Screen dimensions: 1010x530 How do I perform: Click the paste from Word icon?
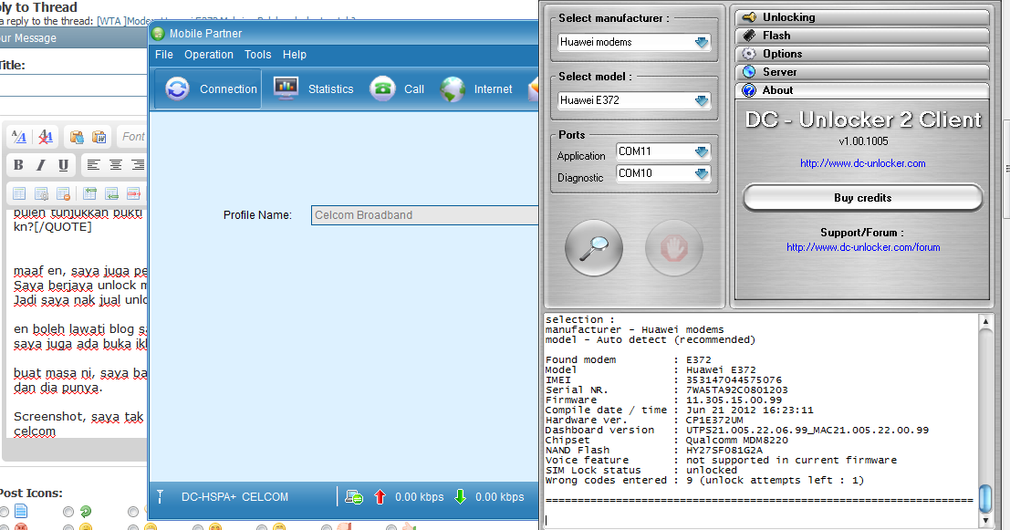(99, 137)
